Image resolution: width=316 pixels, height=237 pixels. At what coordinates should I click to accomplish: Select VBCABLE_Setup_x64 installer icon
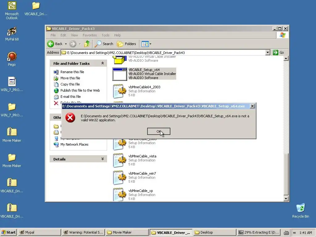[120, 74]
